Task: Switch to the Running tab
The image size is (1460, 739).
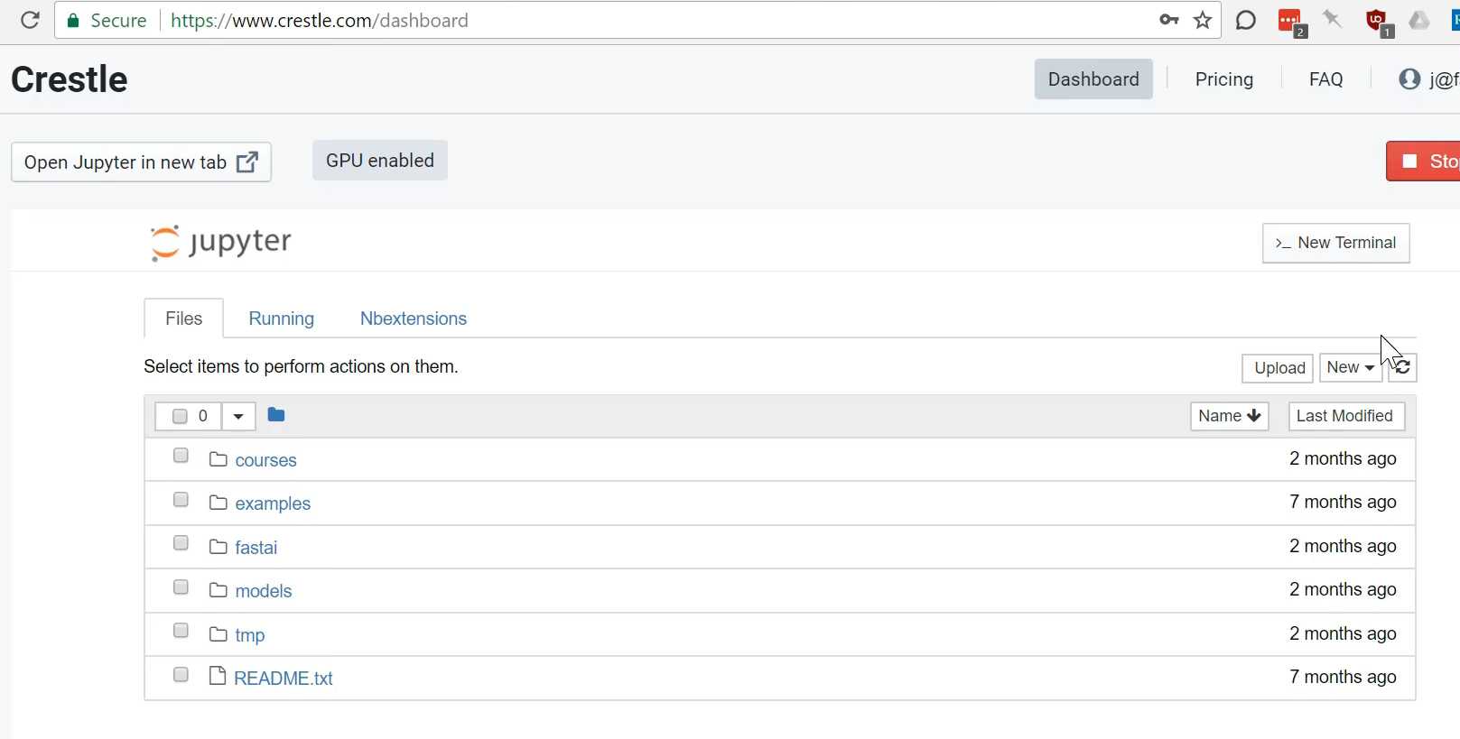Action: 281,319
